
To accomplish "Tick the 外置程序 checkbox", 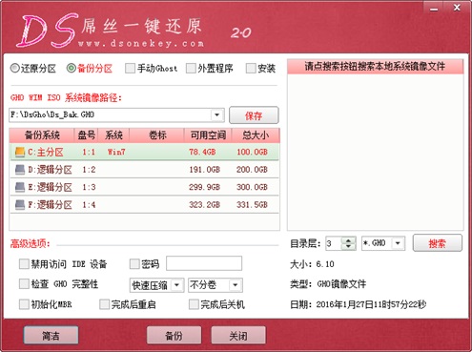I will (191, 68).
